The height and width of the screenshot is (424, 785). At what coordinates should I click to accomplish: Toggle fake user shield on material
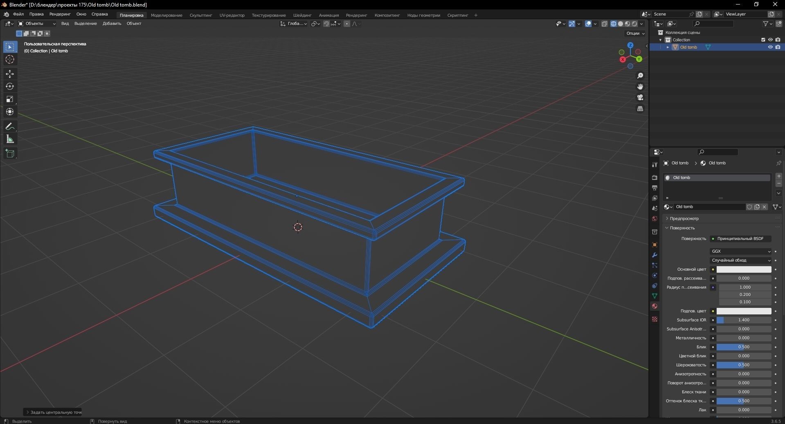click(x=749, y=207)
